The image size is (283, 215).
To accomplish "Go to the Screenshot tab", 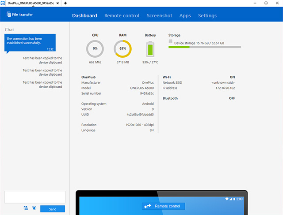I will pyautogui.click(x=159, y=15).
